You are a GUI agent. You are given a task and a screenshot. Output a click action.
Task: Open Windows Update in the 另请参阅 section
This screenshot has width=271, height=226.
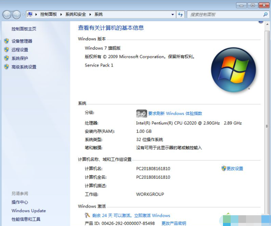coord(28,211)
